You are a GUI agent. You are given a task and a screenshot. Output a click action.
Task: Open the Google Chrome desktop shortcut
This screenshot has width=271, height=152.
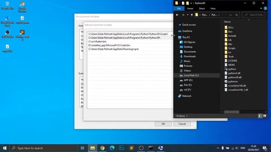coord(22,7)
